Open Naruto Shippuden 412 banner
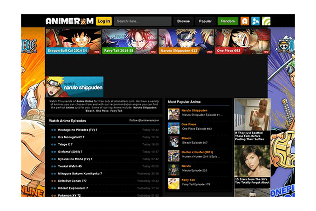The image size is (316, 211). click(186, 41)
